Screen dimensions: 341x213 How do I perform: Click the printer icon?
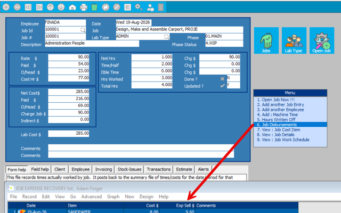84,7
